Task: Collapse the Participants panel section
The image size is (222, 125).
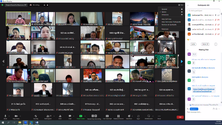Action: click(188, 5)
